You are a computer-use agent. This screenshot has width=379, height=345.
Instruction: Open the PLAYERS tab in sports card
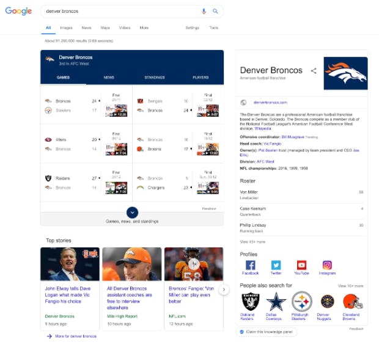(201, 78)
